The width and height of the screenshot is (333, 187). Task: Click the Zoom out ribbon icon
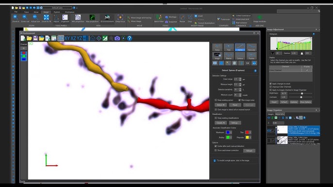pos(25,18)
